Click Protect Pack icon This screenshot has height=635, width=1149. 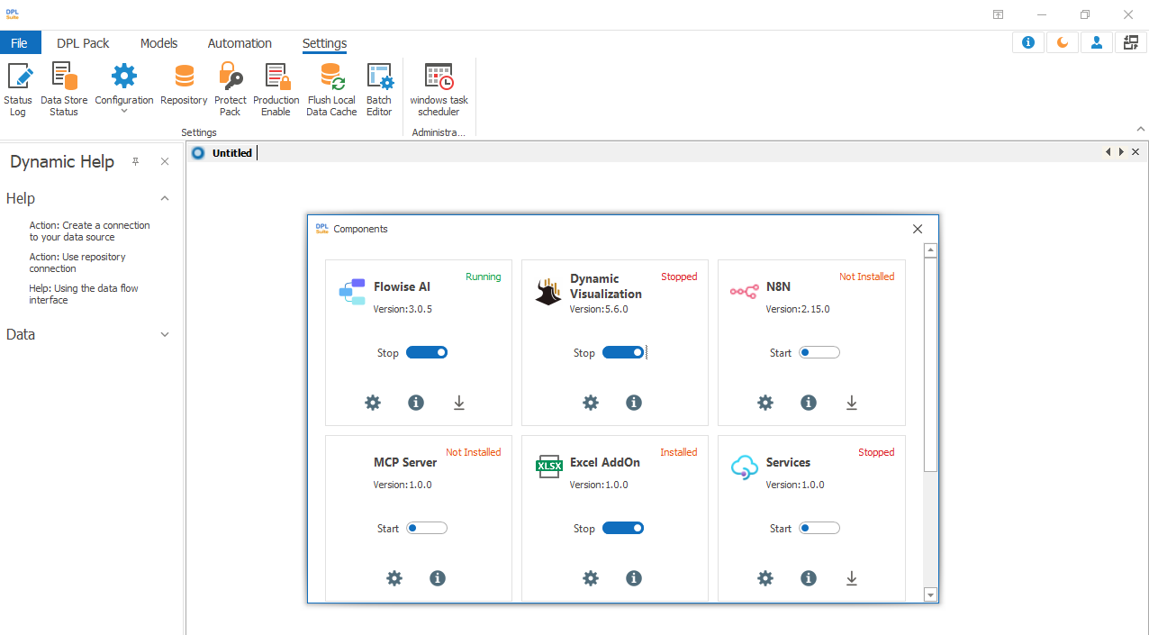pyautogui.click(x=231, y=90)
